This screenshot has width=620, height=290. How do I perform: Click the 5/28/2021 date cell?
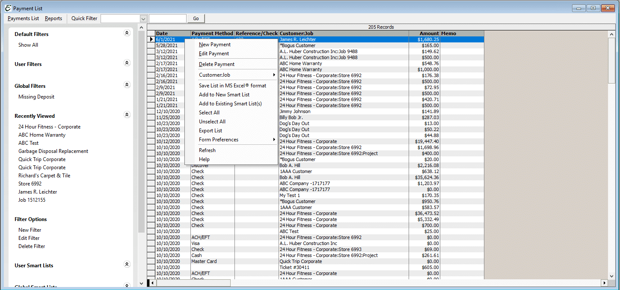point(173,45)
